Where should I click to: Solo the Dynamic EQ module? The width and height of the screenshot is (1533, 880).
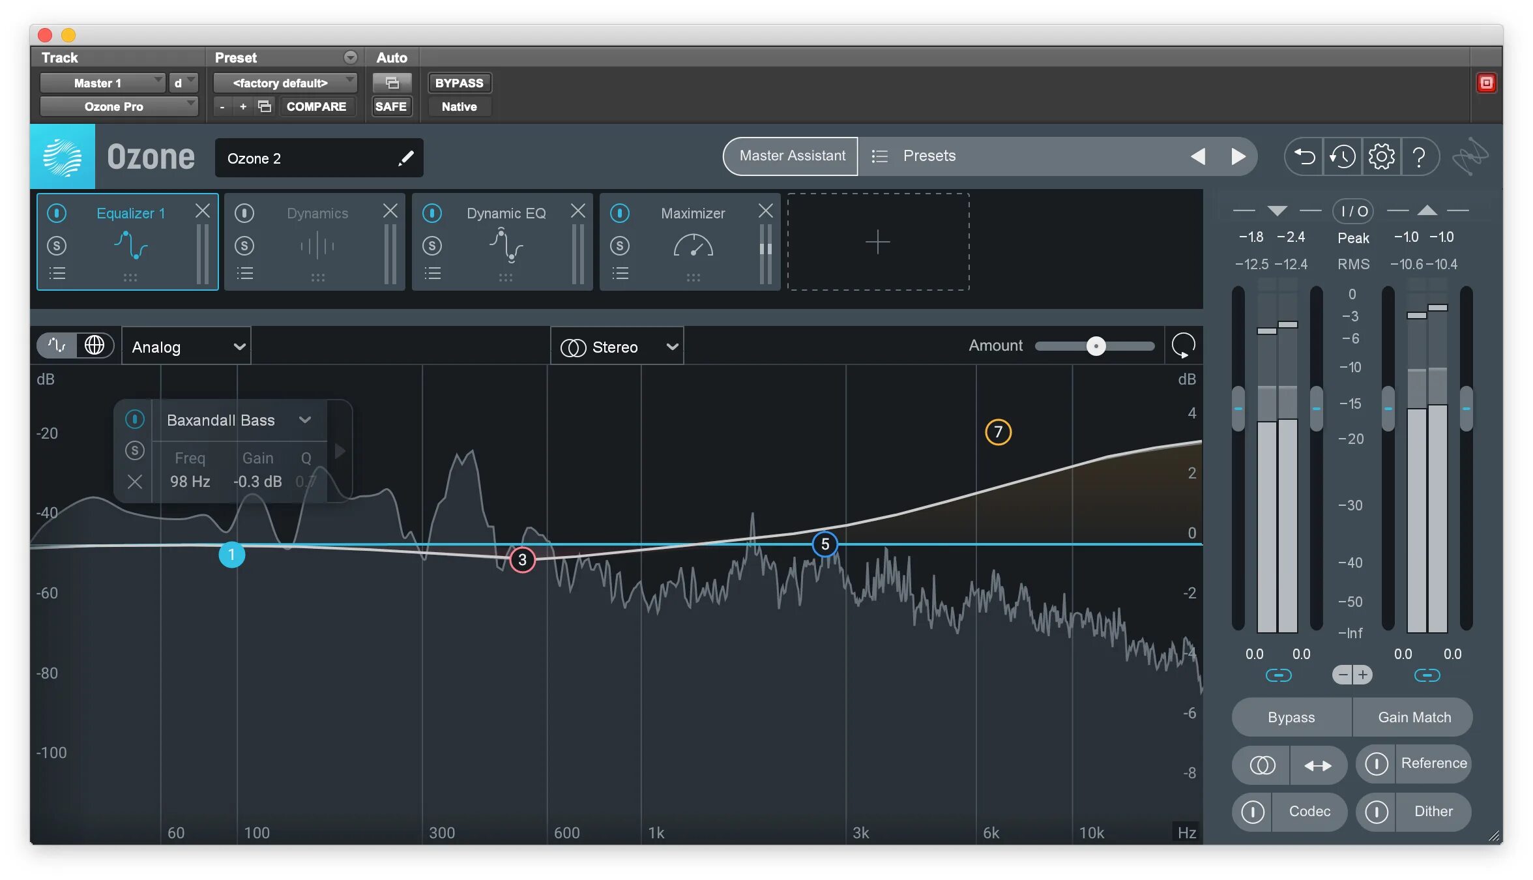pyautogui.click(x=432, y=246)
